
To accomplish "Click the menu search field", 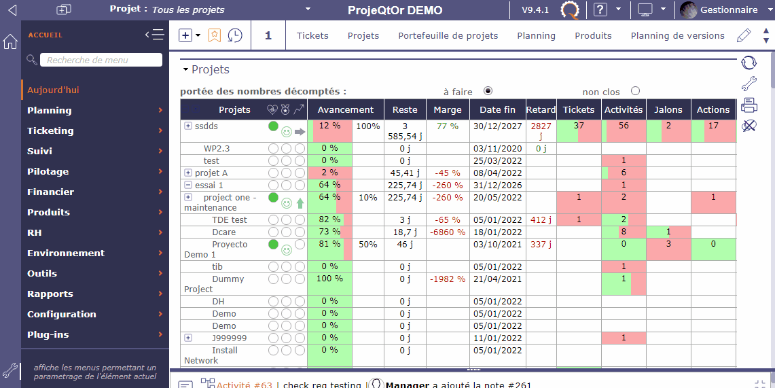I will [x=102, y=60].
